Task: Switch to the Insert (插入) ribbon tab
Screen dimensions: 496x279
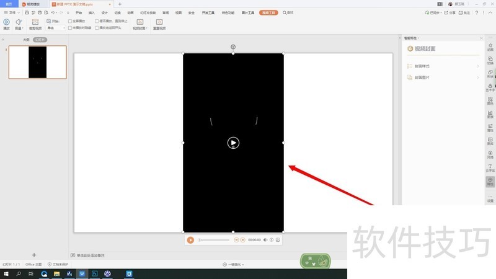Action: click(x=92, y=12)
